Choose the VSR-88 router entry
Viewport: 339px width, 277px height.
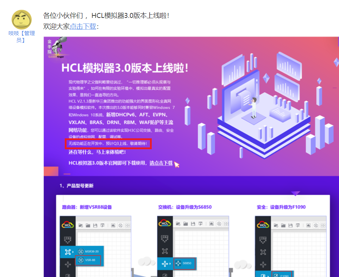[x=88, y=260]
